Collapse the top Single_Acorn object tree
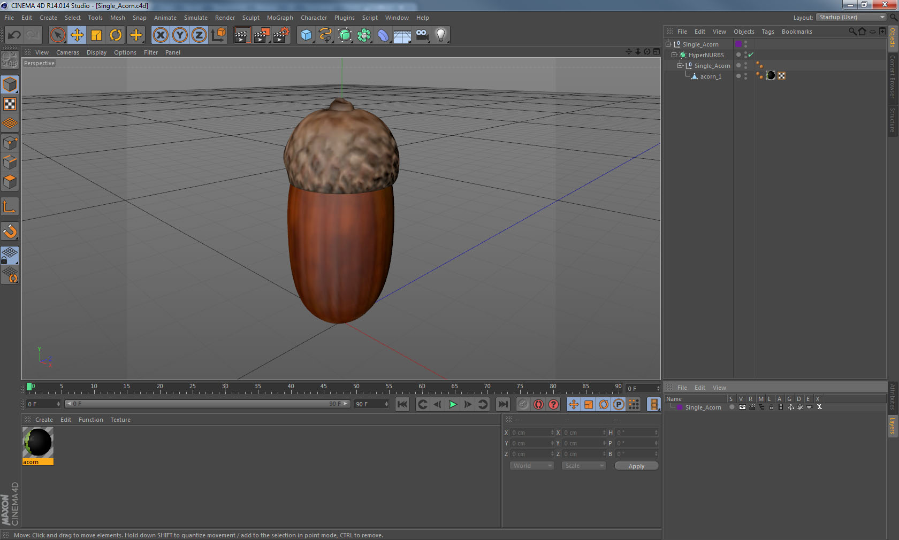The image size is (899, 540). pyautogui.click(x=668, y=44)
